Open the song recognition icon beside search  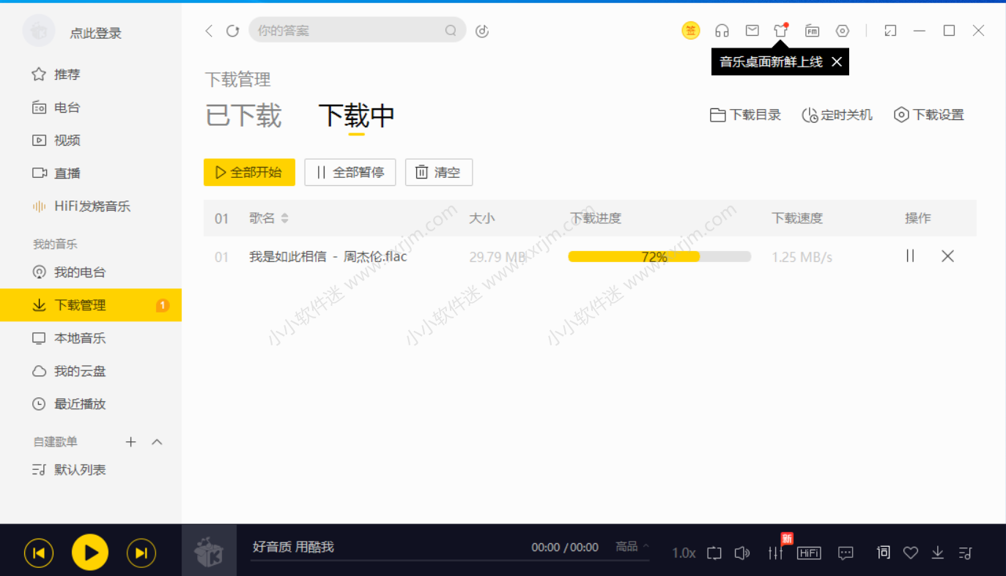(481, 31)
